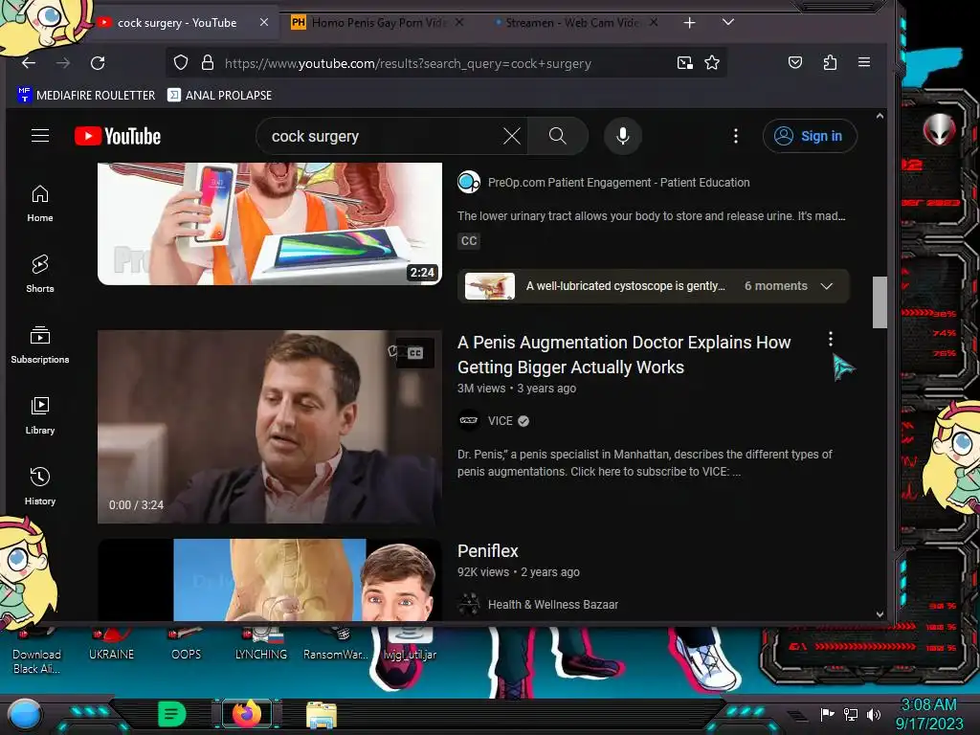Open Home in the YouTube sidebar
This screenshot has height=735, width=980.
(40, 204)
